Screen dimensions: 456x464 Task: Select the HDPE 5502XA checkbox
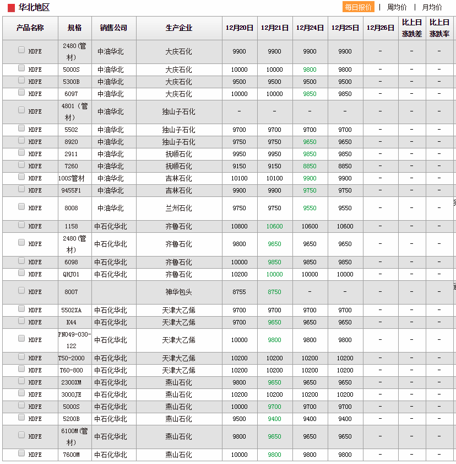[21, 308]
